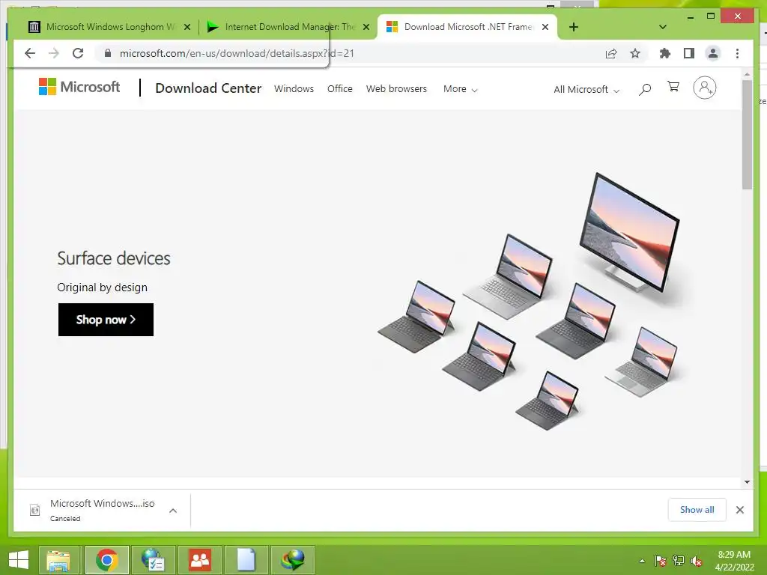Go back to previous page in Chrome

coord(30,53)
